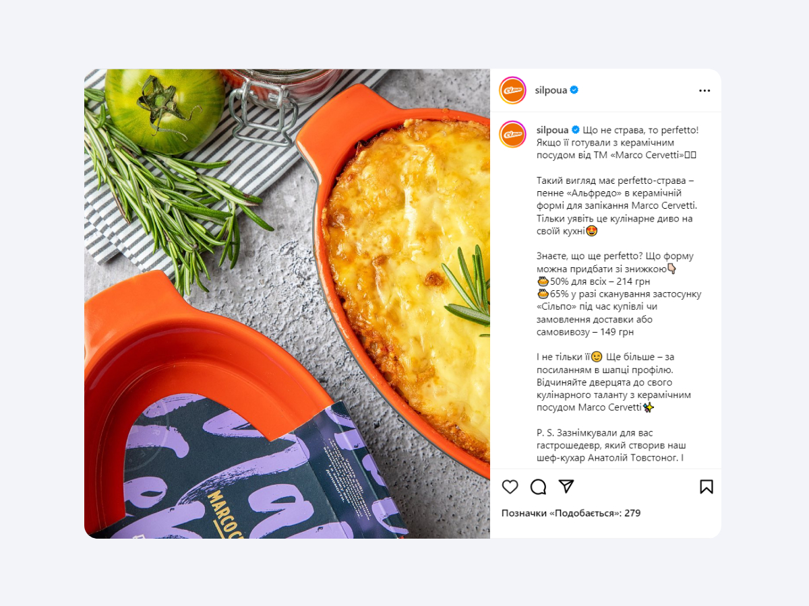Click the silpoua username in the caption
The height and width of the screenshot is (606, 809).
(x=553, y=130)
